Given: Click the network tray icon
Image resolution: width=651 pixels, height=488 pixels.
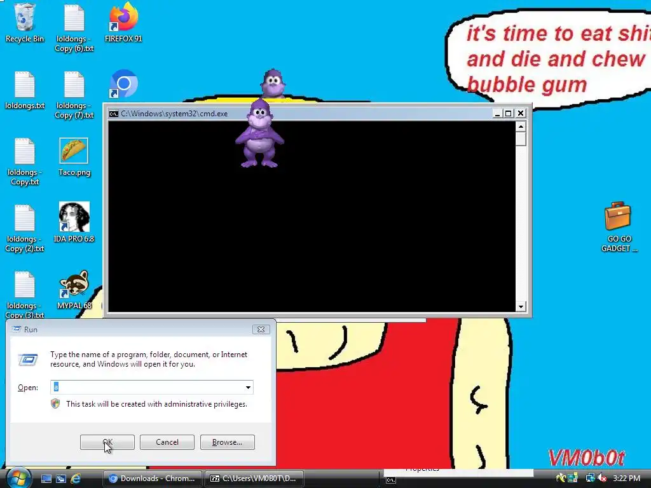Looking at the screenshot, I should [x=590, y=478].
